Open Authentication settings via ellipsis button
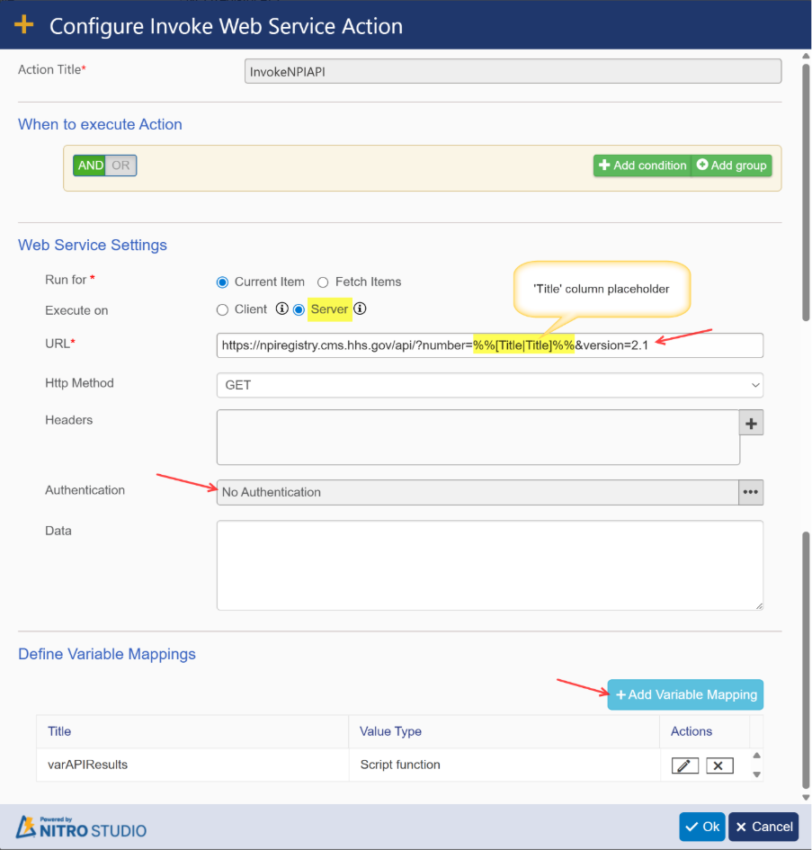 point(751,492)
